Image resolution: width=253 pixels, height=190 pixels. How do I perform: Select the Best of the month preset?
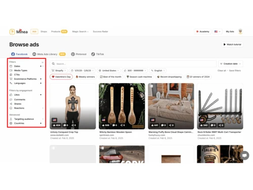(x=111, y=77)
